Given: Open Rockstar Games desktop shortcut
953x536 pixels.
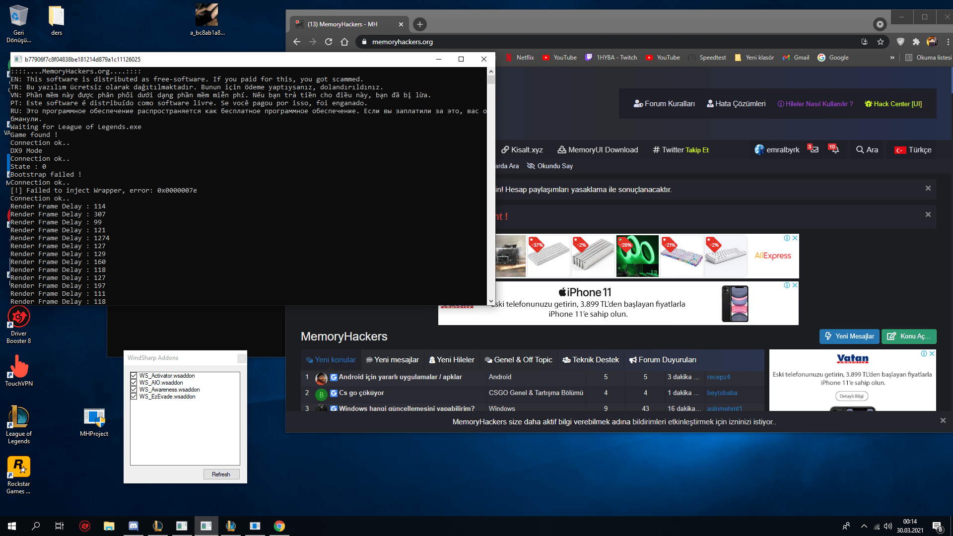Looking at the screenshot, I should coord(19,475).
